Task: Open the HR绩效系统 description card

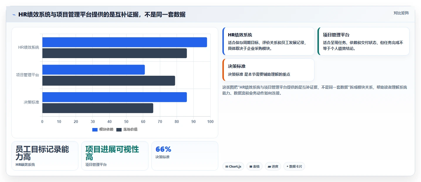Action: (x=268, y=41)
